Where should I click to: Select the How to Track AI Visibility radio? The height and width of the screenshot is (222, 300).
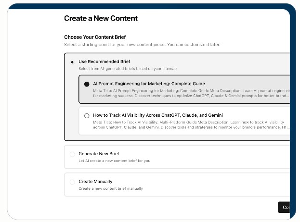87,116
